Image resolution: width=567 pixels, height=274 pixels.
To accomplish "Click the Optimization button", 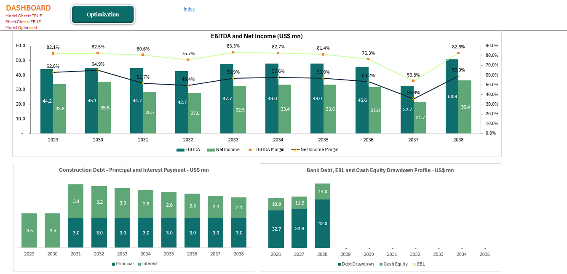I will (103, 15).
